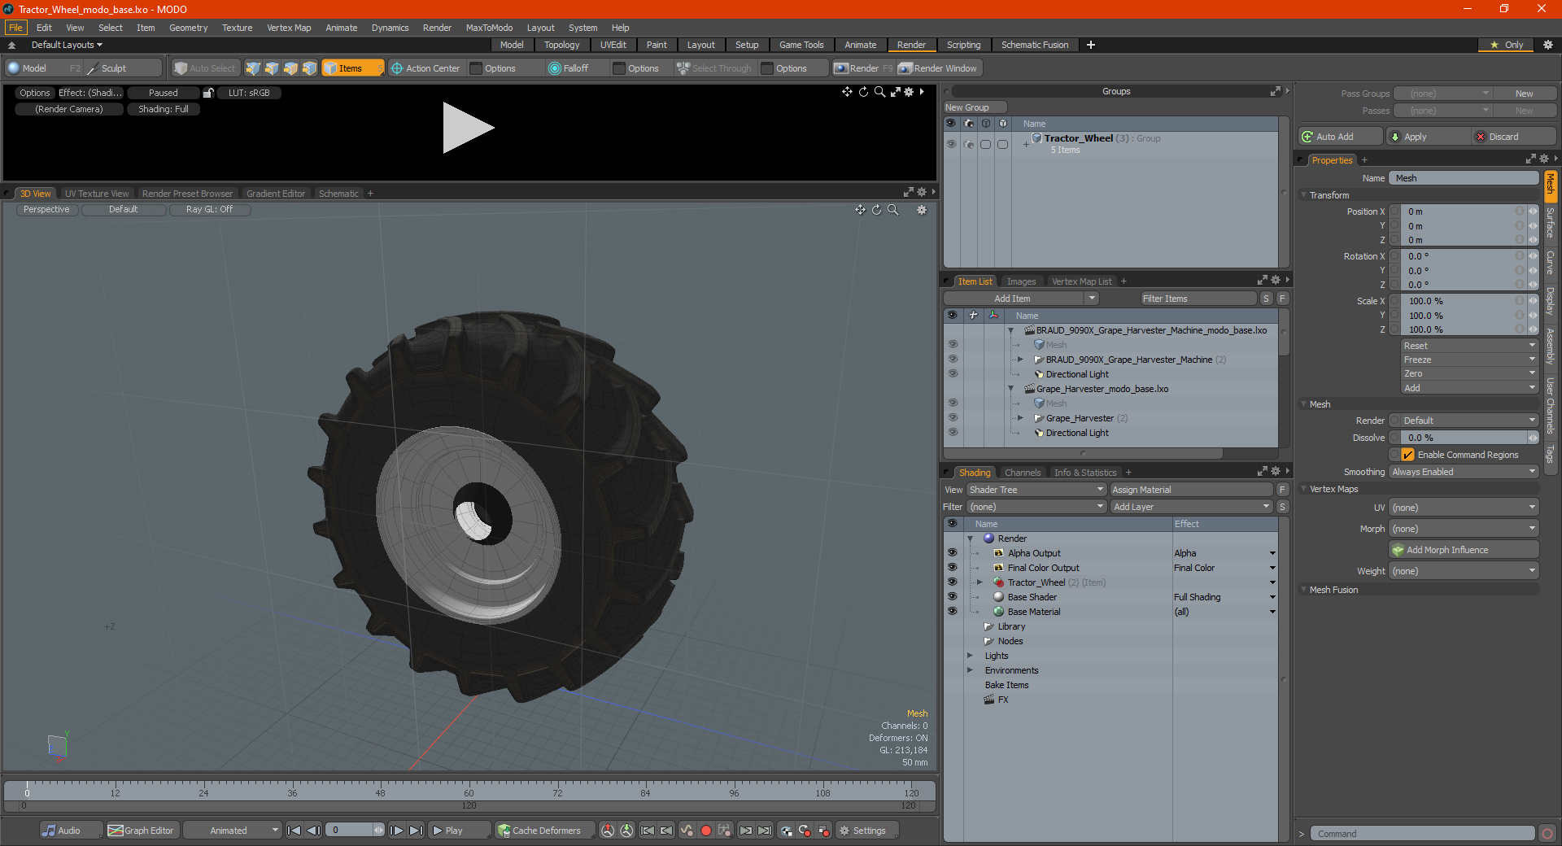Step to the previous frame

coord(313,831)
